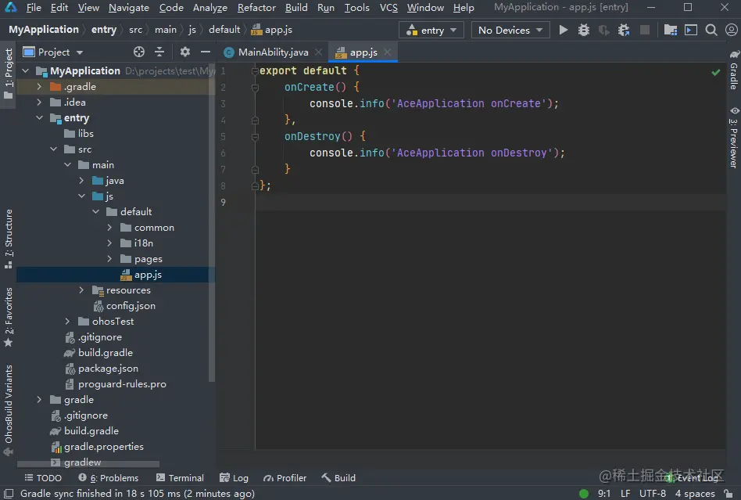The height and width of the screenshot is (500, 741).
Task: Open the 6: Problems tool window
Action: (109, 478)
